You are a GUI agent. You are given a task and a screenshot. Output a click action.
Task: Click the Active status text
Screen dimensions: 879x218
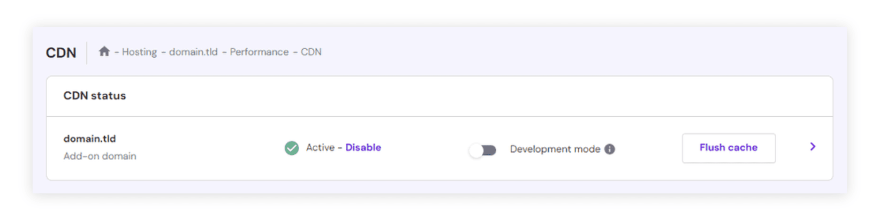(x=320, y=147)
